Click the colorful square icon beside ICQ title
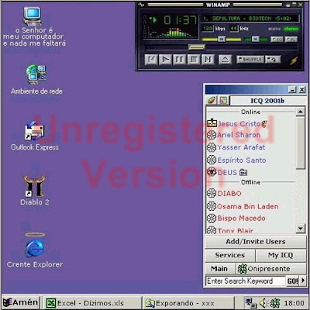This screenshot has width=310, height=310. 223,100
